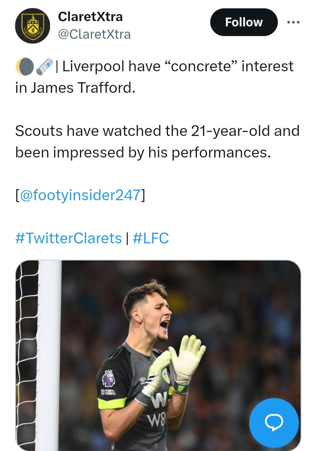Viewport: 316px width, 451px height.
Task: Open the #TwitterClarets hashtag
Action: [x=68, y=238]
